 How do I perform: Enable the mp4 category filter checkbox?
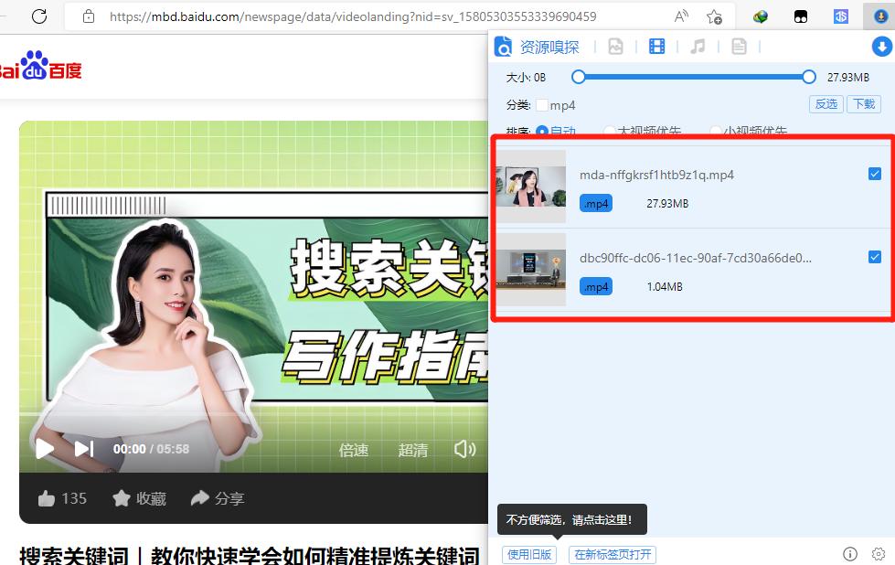(x=540, y=104)
